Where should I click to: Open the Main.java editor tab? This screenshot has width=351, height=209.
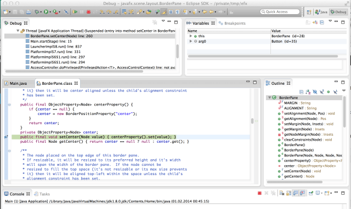16,83
